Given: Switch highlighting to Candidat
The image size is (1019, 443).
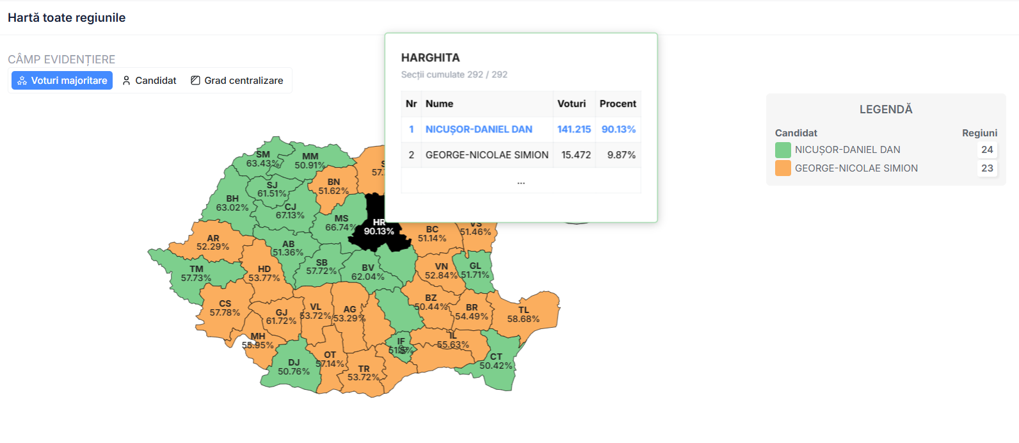Looking at the screenshot, I should pos(149,81).
